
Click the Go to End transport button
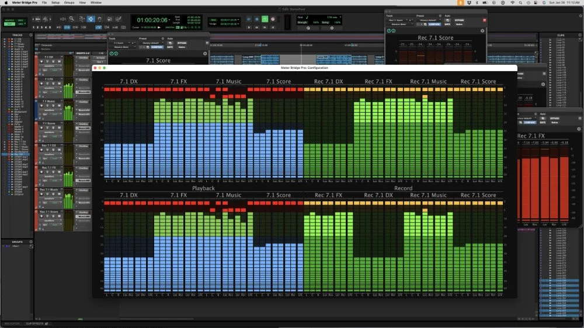pos(273,27)
